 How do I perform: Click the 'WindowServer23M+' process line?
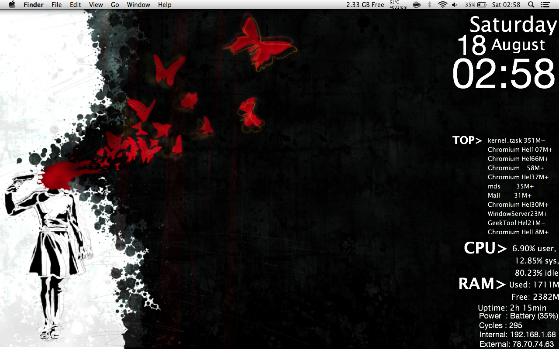518,214
